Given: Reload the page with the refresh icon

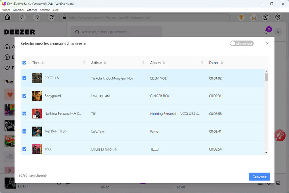Looking at the screenshot, I should (x=51, y=17).
